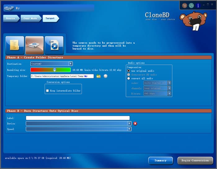Open the Speed dropdown
Screen dimensions: 217x169
[x=129, y=129]
